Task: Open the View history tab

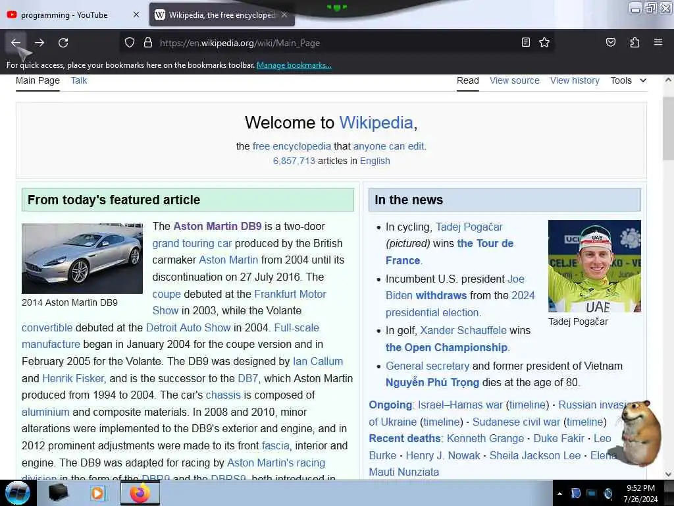Action: (x=575, y=81)
